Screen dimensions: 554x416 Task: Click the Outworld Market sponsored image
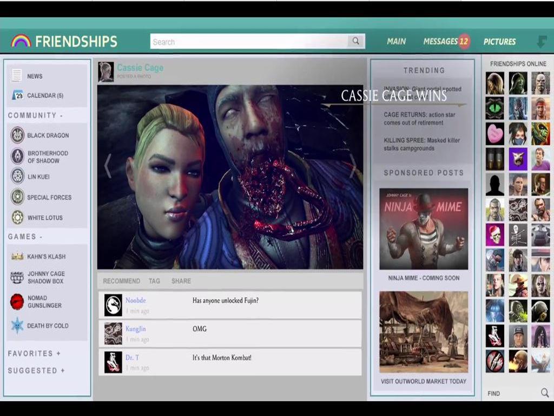[x=424, y=332]
